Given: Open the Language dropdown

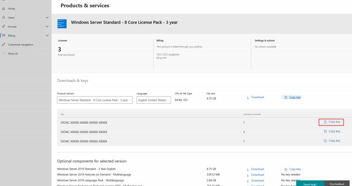Looking at the screenshot, I should coord(153,100).
